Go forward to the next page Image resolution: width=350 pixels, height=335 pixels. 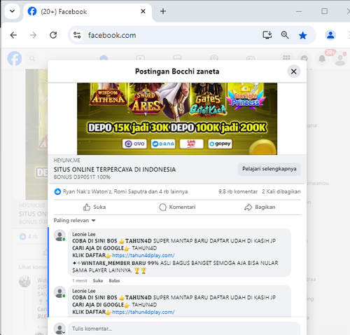(33, 35)
